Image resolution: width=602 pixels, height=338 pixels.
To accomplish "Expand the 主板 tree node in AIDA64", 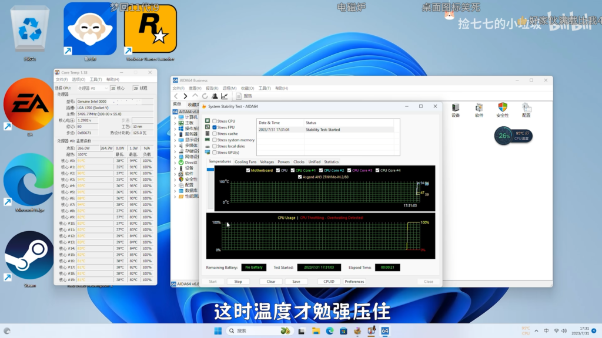I will pos(175,123).
